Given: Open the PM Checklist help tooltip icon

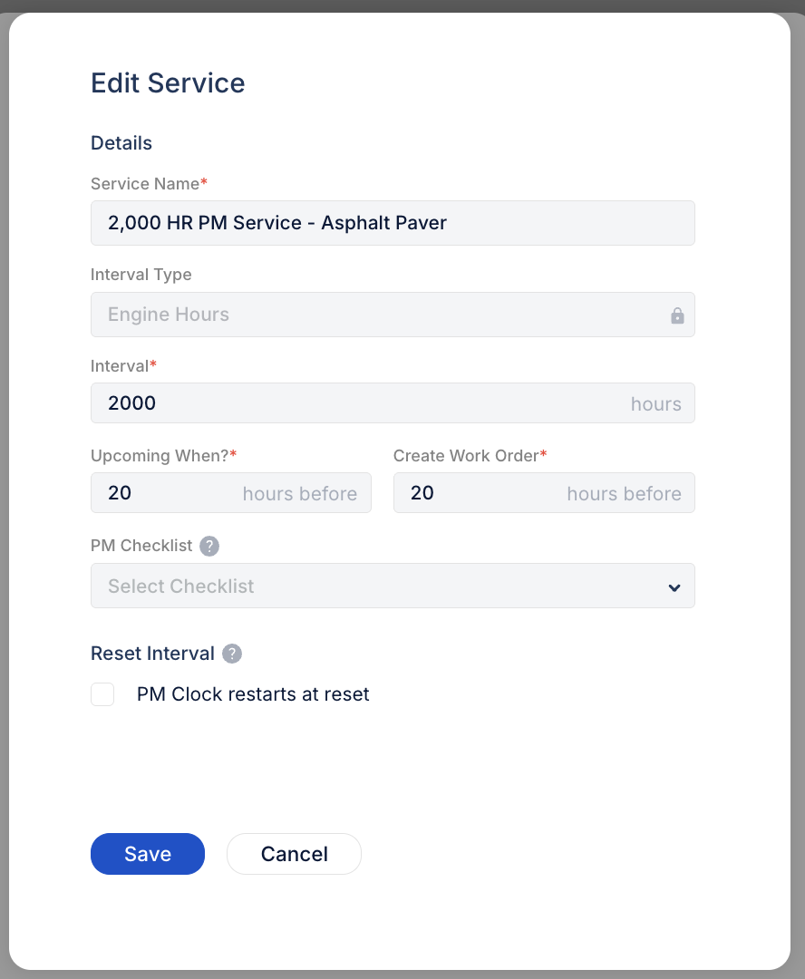Looking at the screenshot, I should click(x=209, y=546).
